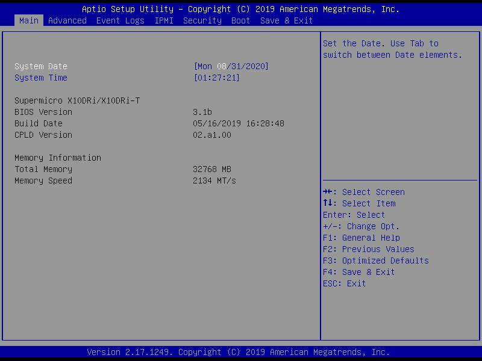Screen dimensions: 482x361
Task: Switch to the Save & Exit tab
Action: [x=286, y=20]
